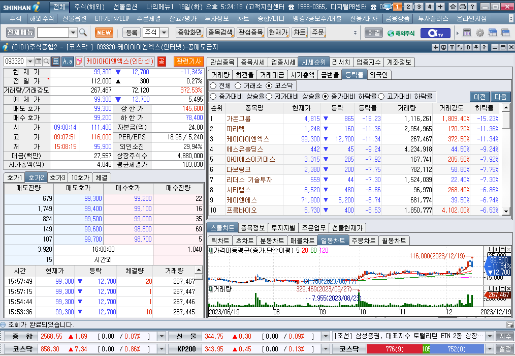The image size is (515, 356).
Task: Click the 이전 page button
Action: click(x=479, y=97)
